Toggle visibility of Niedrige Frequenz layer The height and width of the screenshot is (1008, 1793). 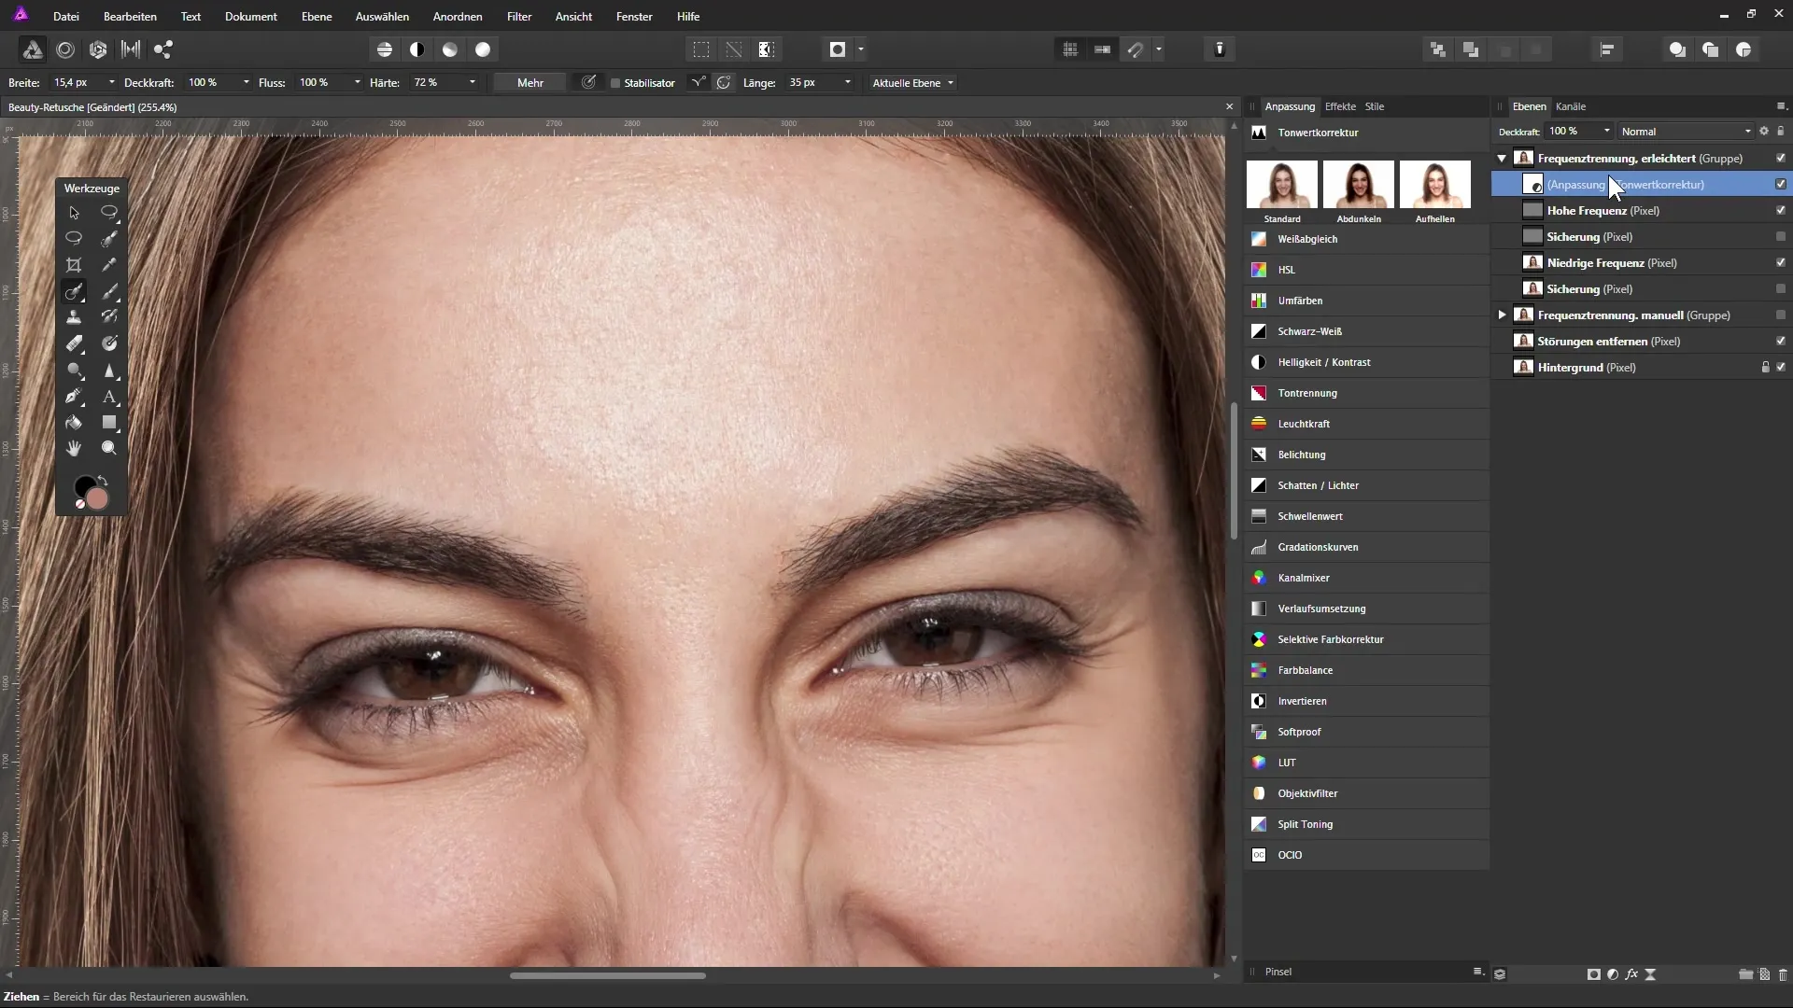1781,263
